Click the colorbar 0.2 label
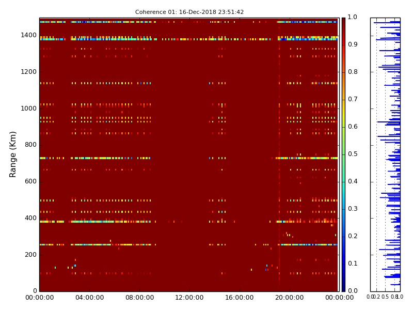The height and width of the screenshot is (310, 413). (353, 236)
